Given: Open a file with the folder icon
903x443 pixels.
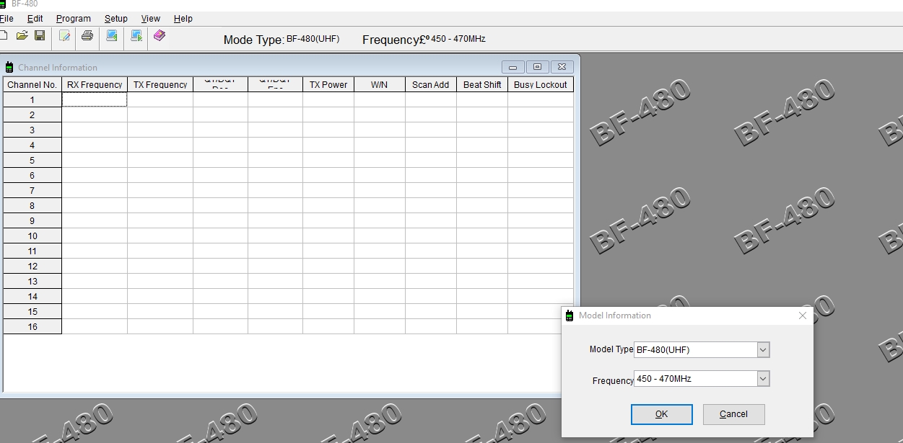Looking at the screenshot, I should (x=22, y=35).
